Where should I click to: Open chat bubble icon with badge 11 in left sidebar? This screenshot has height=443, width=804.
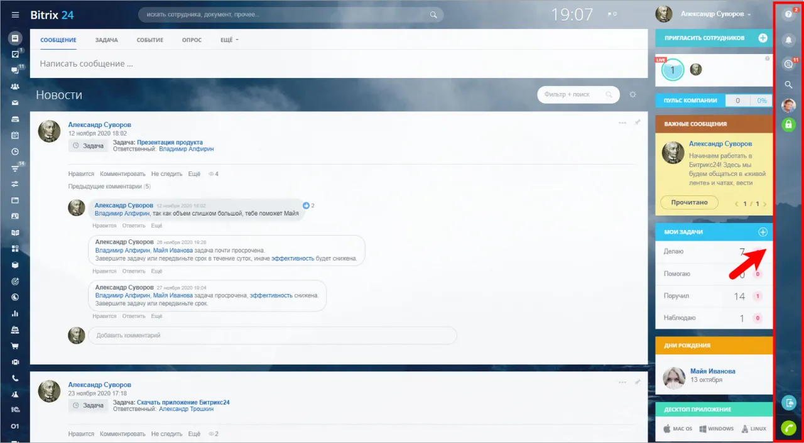point(15,70)
